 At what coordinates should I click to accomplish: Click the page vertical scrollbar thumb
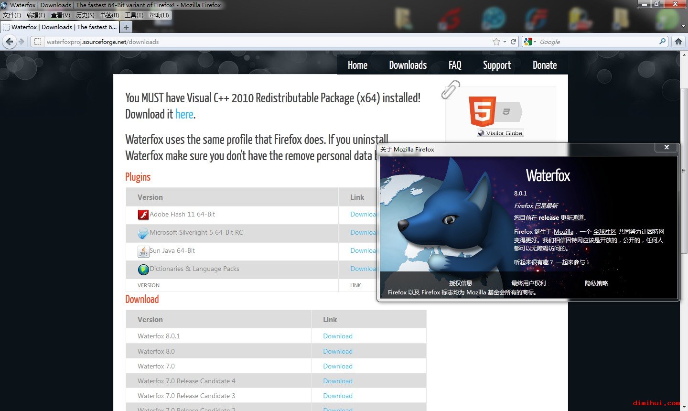684,170
